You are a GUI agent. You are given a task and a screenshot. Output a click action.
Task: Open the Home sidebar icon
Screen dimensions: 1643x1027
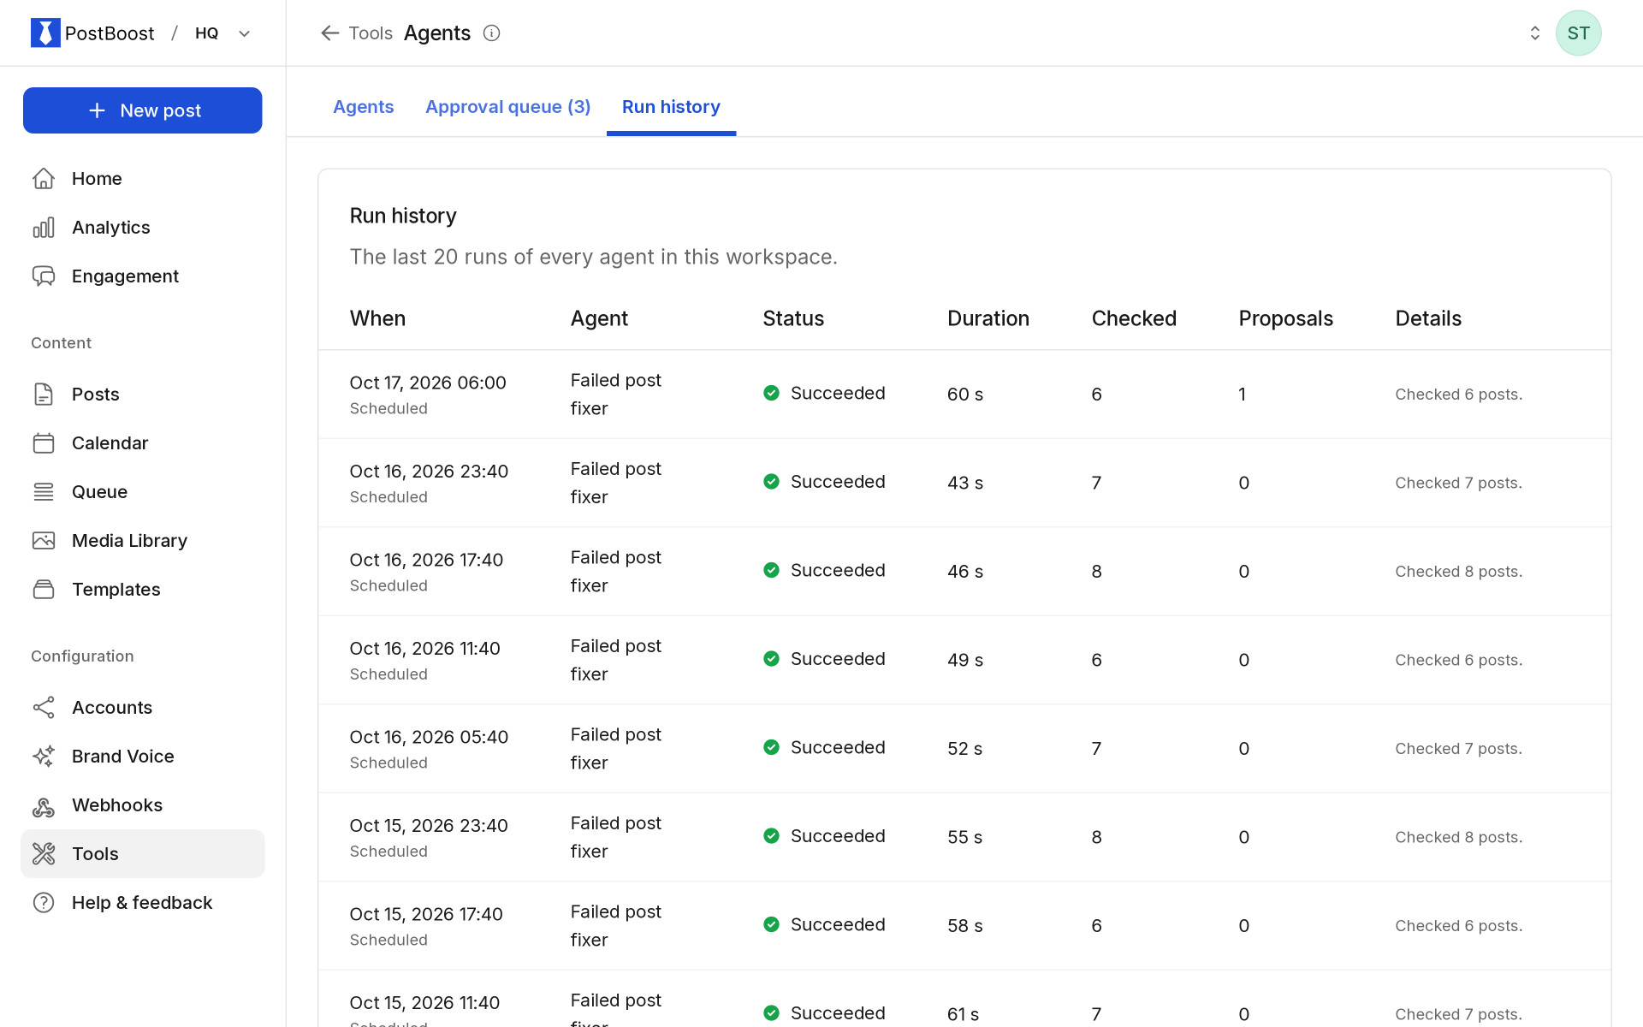click(x=44, y=178)
